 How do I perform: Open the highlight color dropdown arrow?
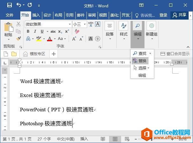point(44,39)
